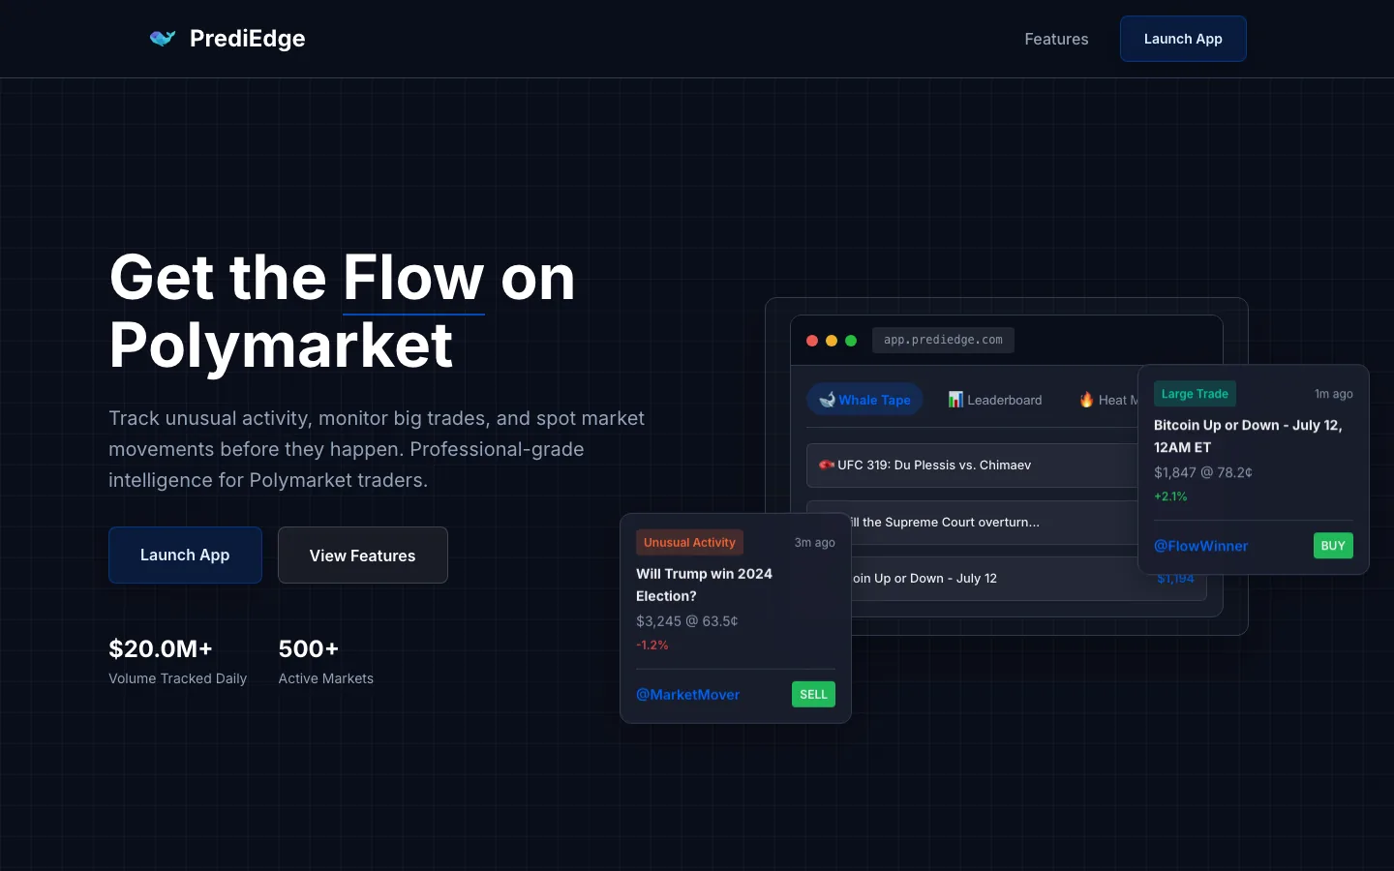Click the Unusual Activity badge
The height and width of the screenshot is (871, 1394).
pyautogui.click(x=689, y=542)
